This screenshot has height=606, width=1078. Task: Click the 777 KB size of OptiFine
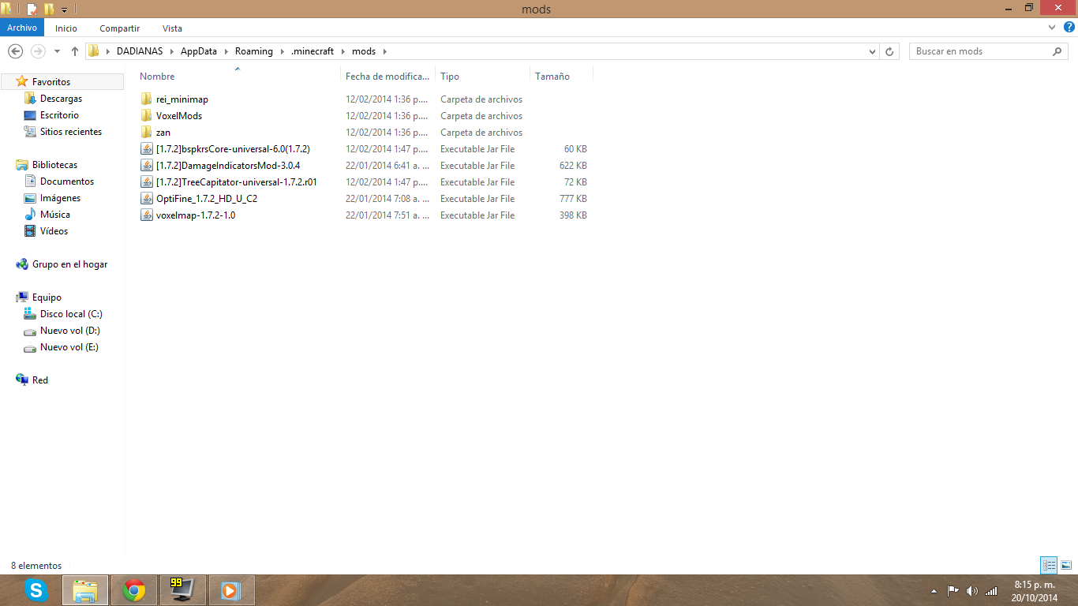(573, 199)
